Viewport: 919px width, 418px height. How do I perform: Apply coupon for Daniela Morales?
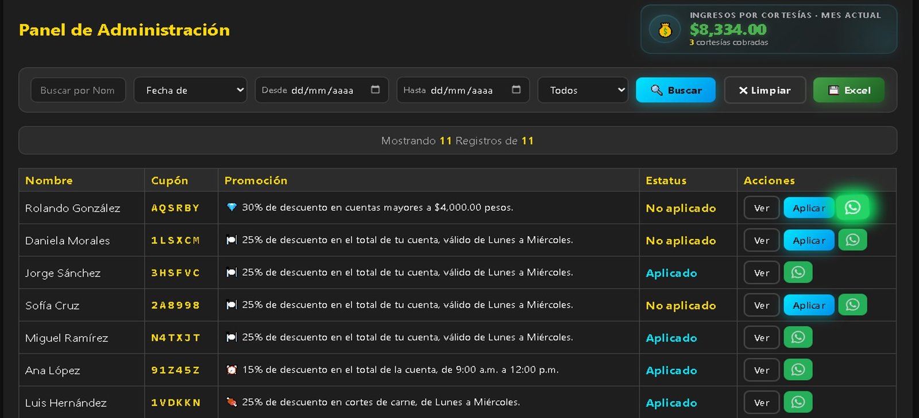(x=809, y=240)
